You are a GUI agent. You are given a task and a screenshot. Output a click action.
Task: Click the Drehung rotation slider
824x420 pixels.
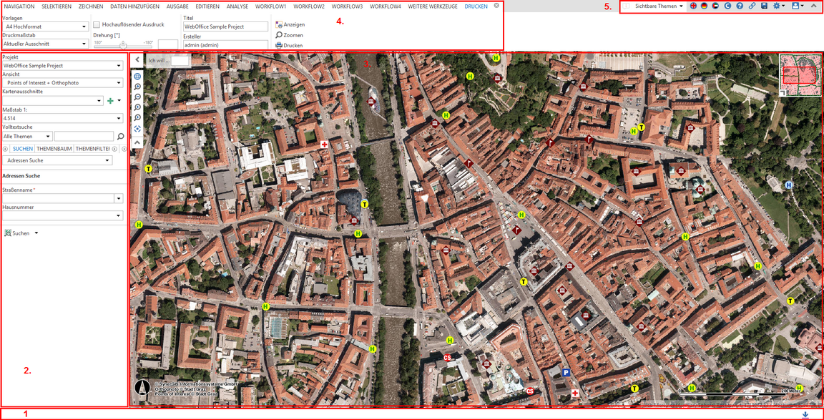point(123,44)
